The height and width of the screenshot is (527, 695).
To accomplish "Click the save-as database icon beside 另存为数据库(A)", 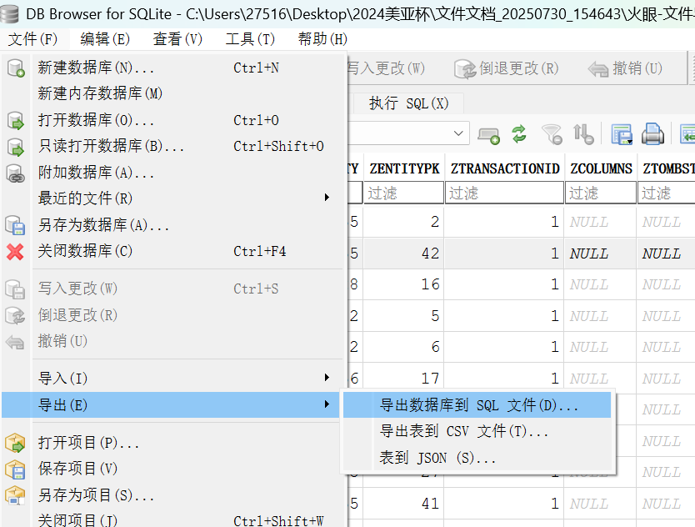I will [15, 225].
